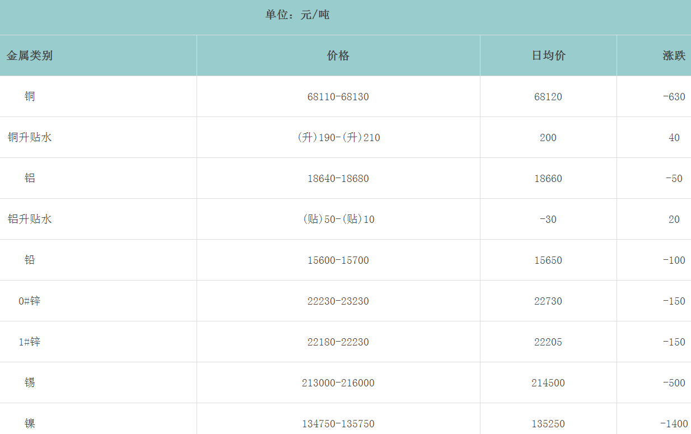
Task: Click the 涨跌 column header
Action: [x=674, y=55]
